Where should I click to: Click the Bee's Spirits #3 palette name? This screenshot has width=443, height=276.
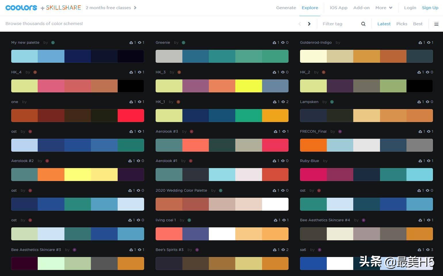169,250
